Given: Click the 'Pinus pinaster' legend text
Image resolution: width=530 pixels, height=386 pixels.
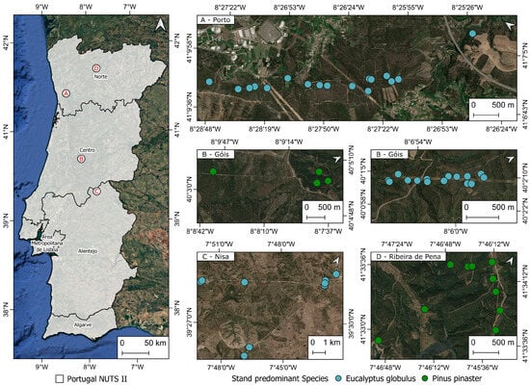Looking at the screenshot, I should tap(457, 378).
